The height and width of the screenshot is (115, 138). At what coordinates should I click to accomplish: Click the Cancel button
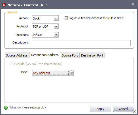tap(124, 109)
